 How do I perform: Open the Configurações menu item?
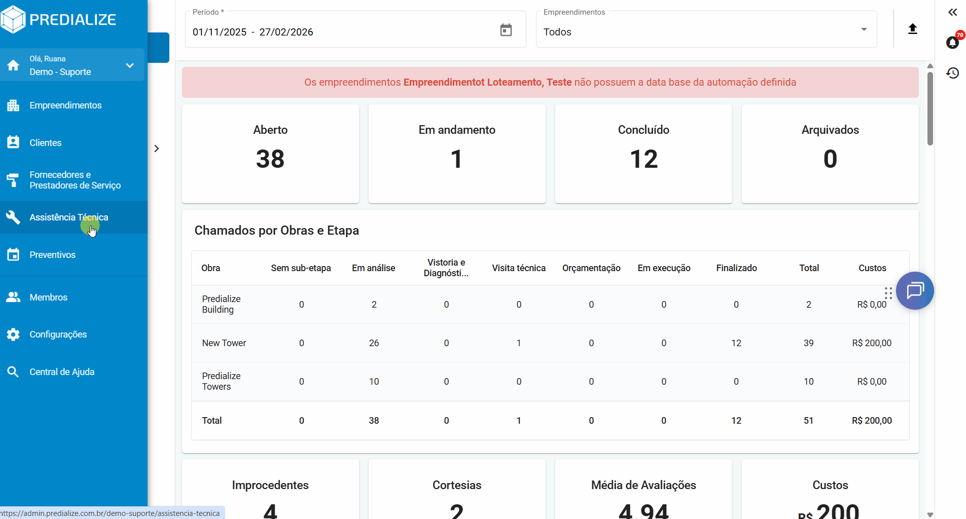[58, 335]
